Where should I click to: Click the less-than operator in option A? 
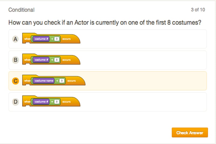(x=52, y=39)
